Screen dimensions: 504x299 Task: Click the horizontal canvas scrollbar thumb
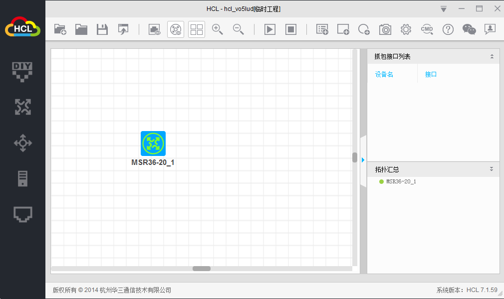202,269
